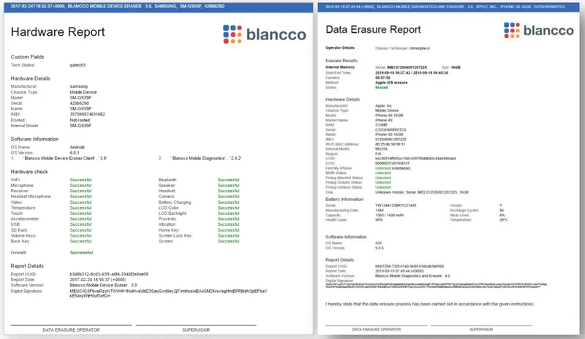This screenshot has width=585, height=339.
Task: Click the Find My iPhone Unlocked (Hardware) value
Action: click(393, 168)
